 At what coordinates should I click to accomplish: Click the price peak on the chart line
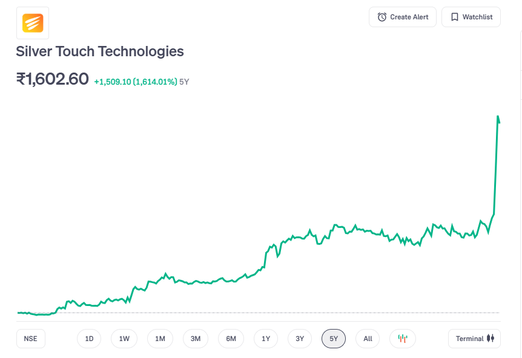[x=498, y=116]
